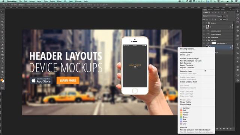Select the Horizontal Type tool
Image resolution: width=240 pixels, height=135 pixels.
point(2,61)
